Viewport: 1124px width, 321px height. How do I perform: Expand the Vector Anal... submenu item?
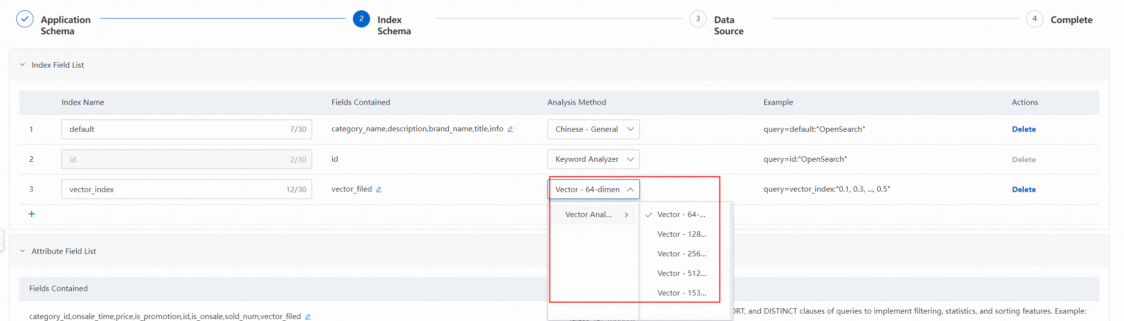(x=593, y=215)
